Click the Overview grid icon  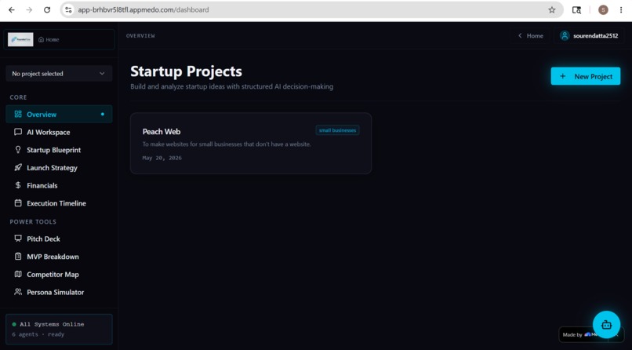18,114
